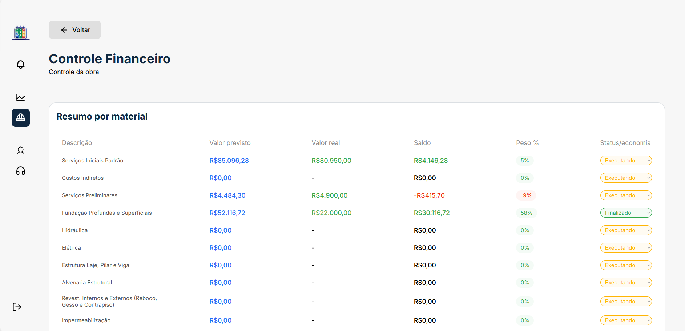Screen dimensions: 685x331
Task: Open status dropdown for Alvenaria Estrutural
Action: pyautogui.click(x=626, y=283)
